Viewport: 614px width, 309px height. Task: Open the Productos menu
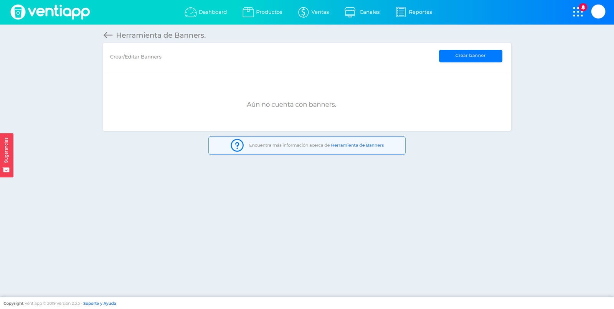pyautogui.click(x=269, y=12)
